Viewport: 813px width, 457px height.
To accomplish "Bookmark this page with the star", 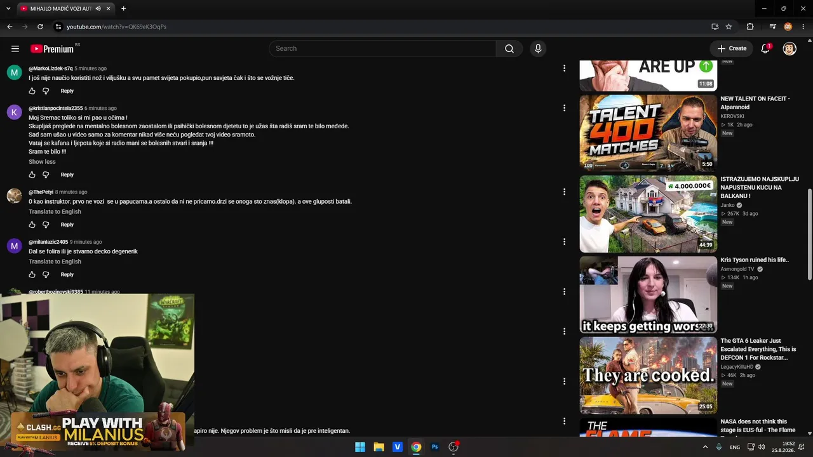I will [x=729, y=27].
